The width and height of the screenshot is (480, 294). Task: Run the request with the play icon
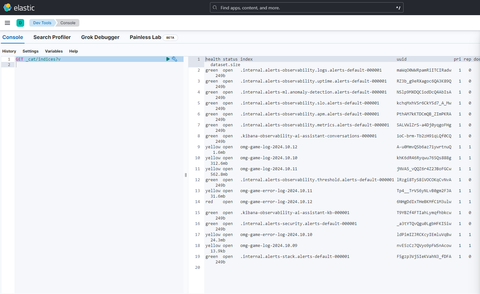[x=168, y=59]
